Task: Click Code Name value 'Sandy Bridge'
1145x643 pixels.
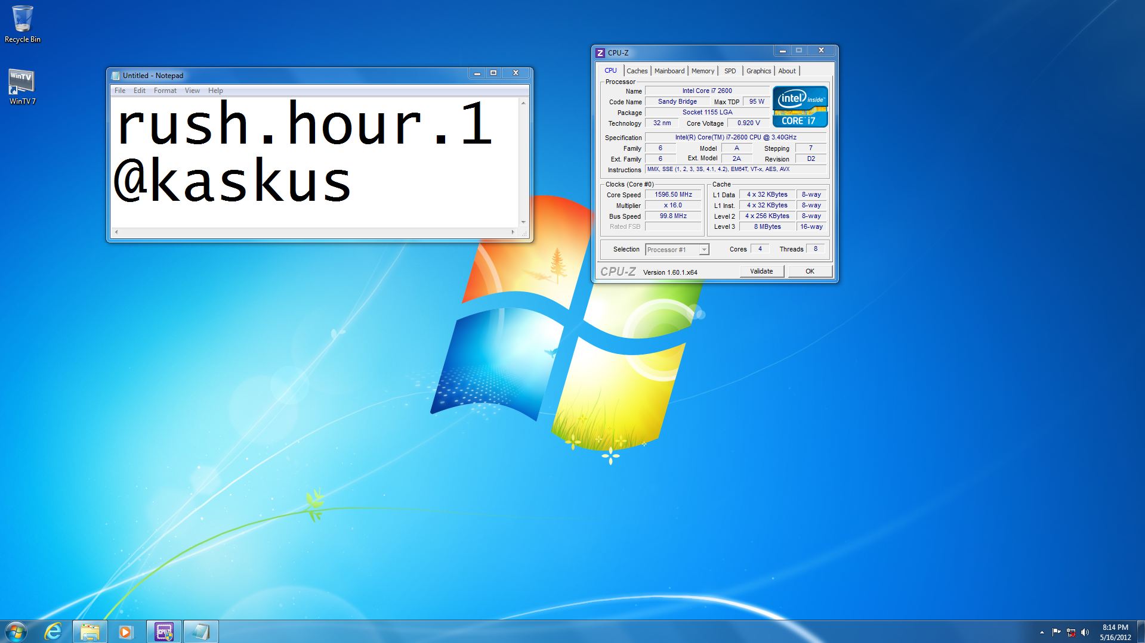Action: (x=677, y=101)
